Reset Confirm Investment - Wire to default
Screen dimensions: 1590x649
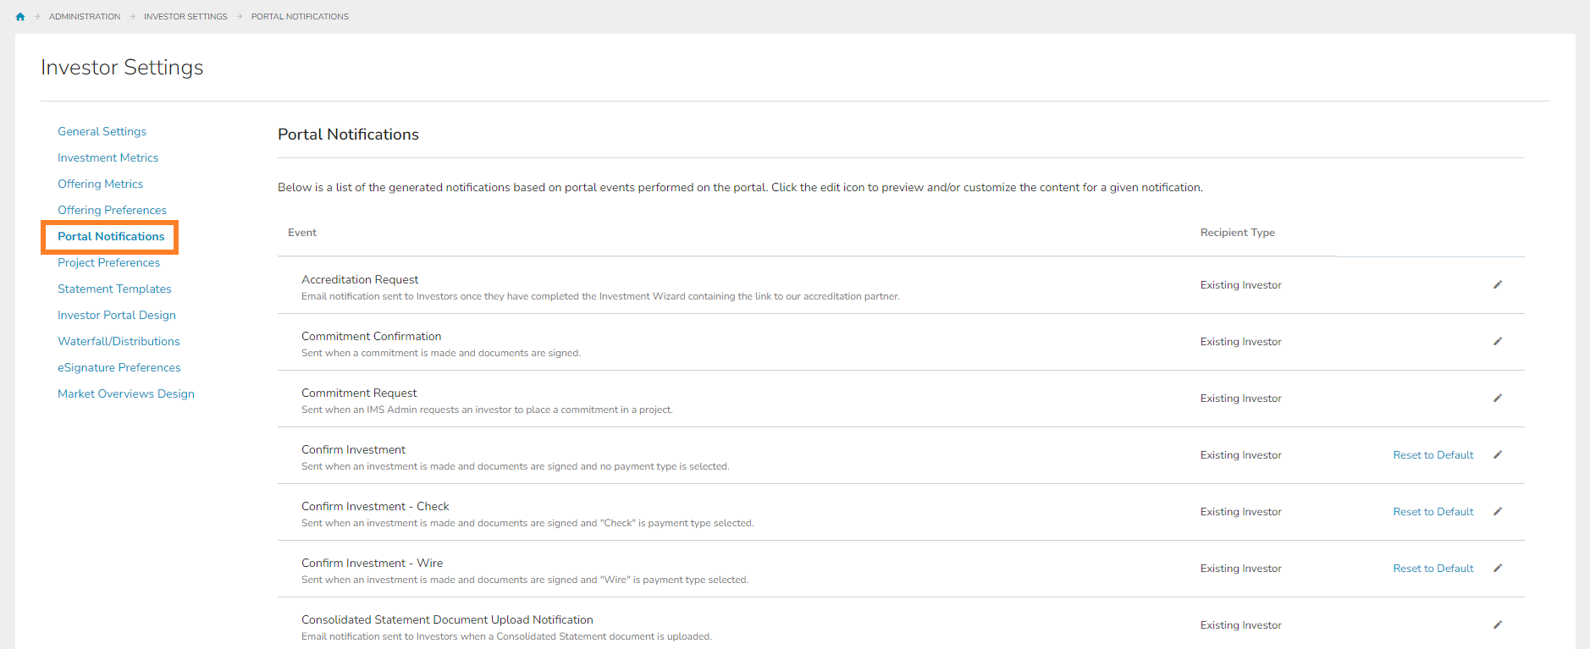[x=1433, y=569]
